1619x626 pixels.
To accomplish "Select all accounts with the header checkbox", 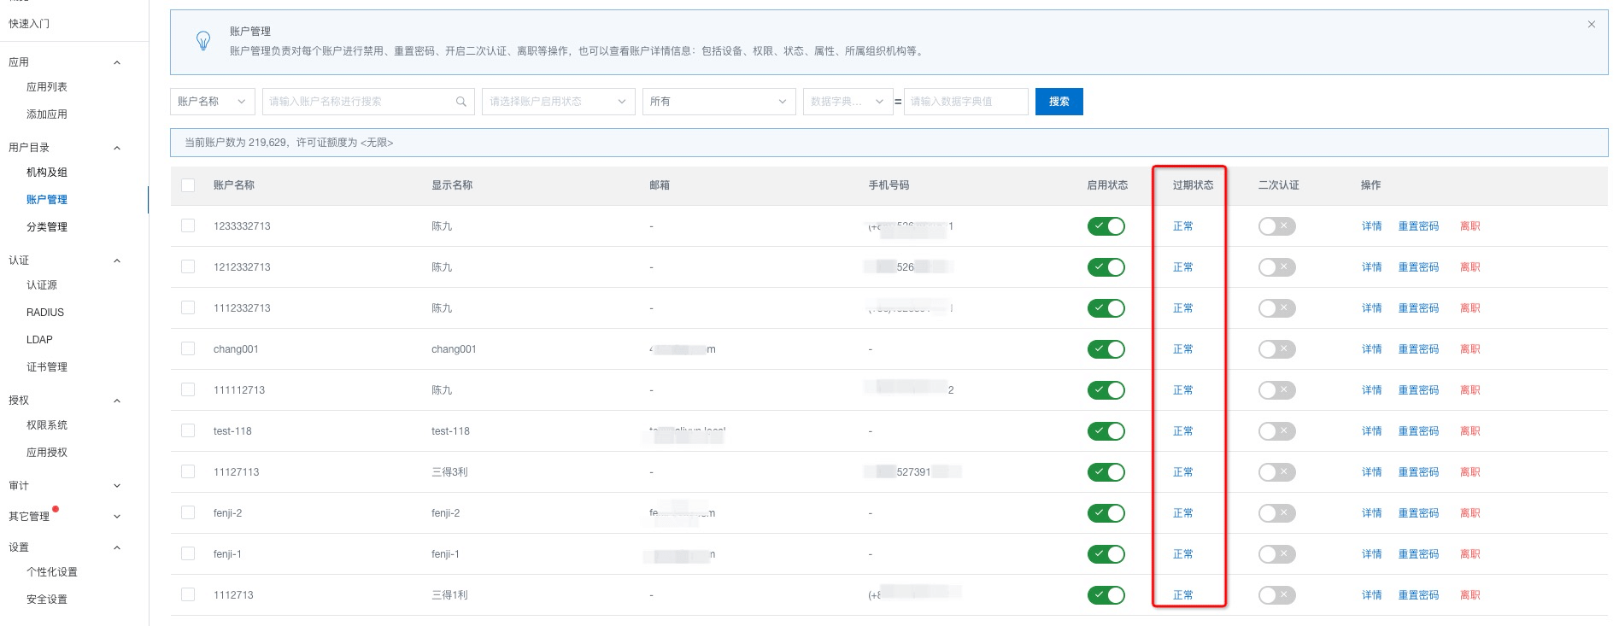I will click(188, 185).
